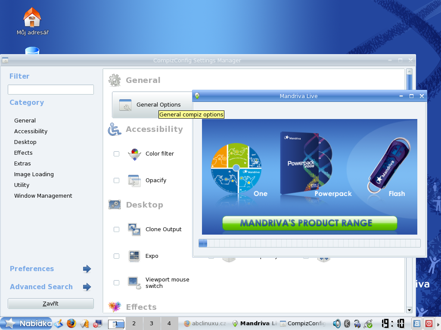Switch to virtual desktop 4
The height and width of the screenshot is (330, 441).
(169, 324)
